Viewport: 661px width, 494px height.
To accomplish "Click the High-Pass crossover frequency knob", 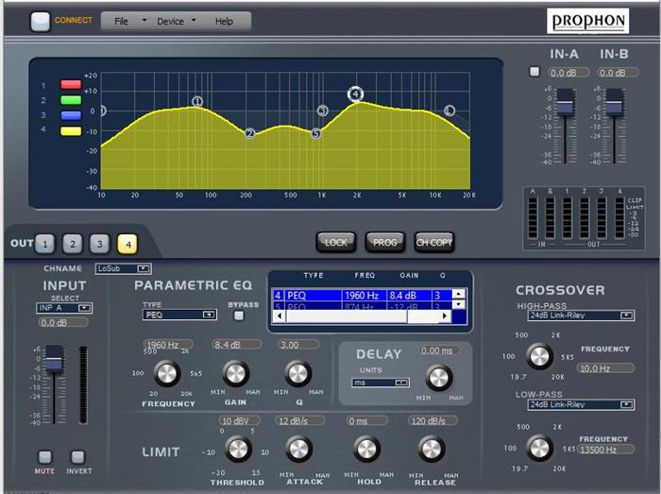I will point(539,356).
